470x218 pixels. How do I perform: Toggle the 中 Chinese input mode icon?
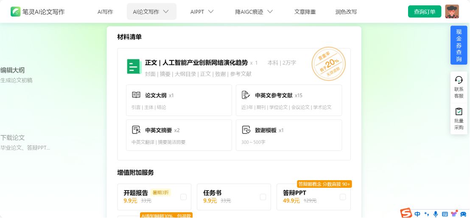(417, 214)
